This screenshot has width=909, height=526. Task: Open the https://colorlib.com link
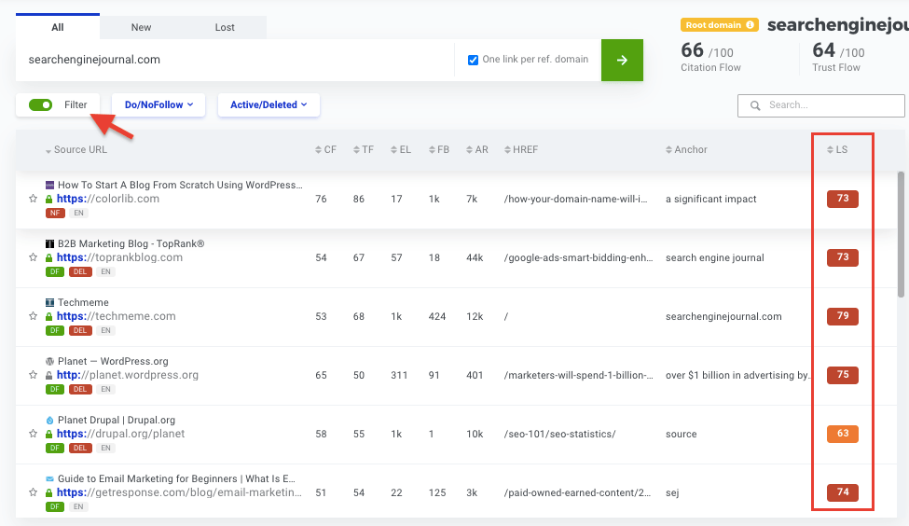tap(108, 199)
